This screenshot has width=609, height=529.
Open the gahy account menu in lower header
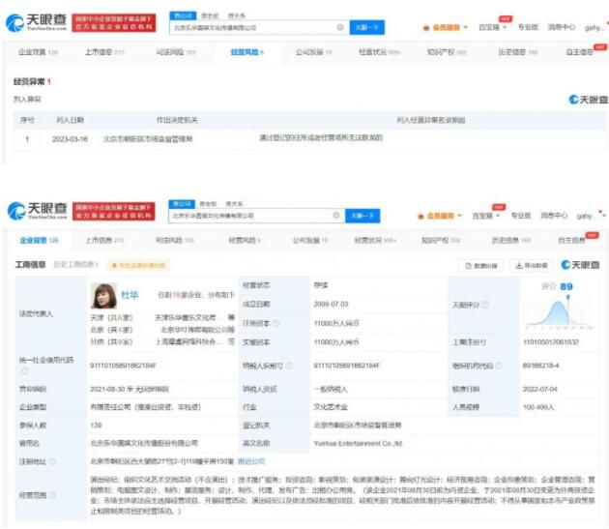click(590, 216)
